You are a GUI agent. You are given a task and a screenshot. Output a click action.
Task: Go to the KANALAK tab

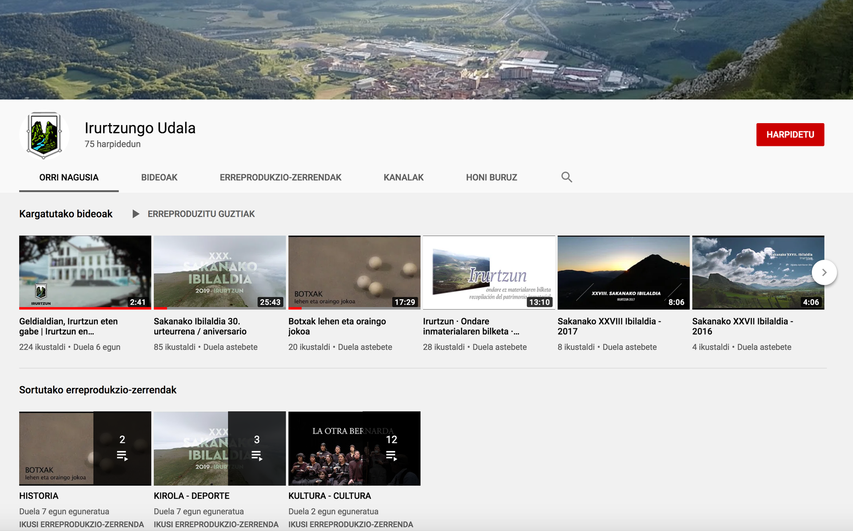click(403, 177)
